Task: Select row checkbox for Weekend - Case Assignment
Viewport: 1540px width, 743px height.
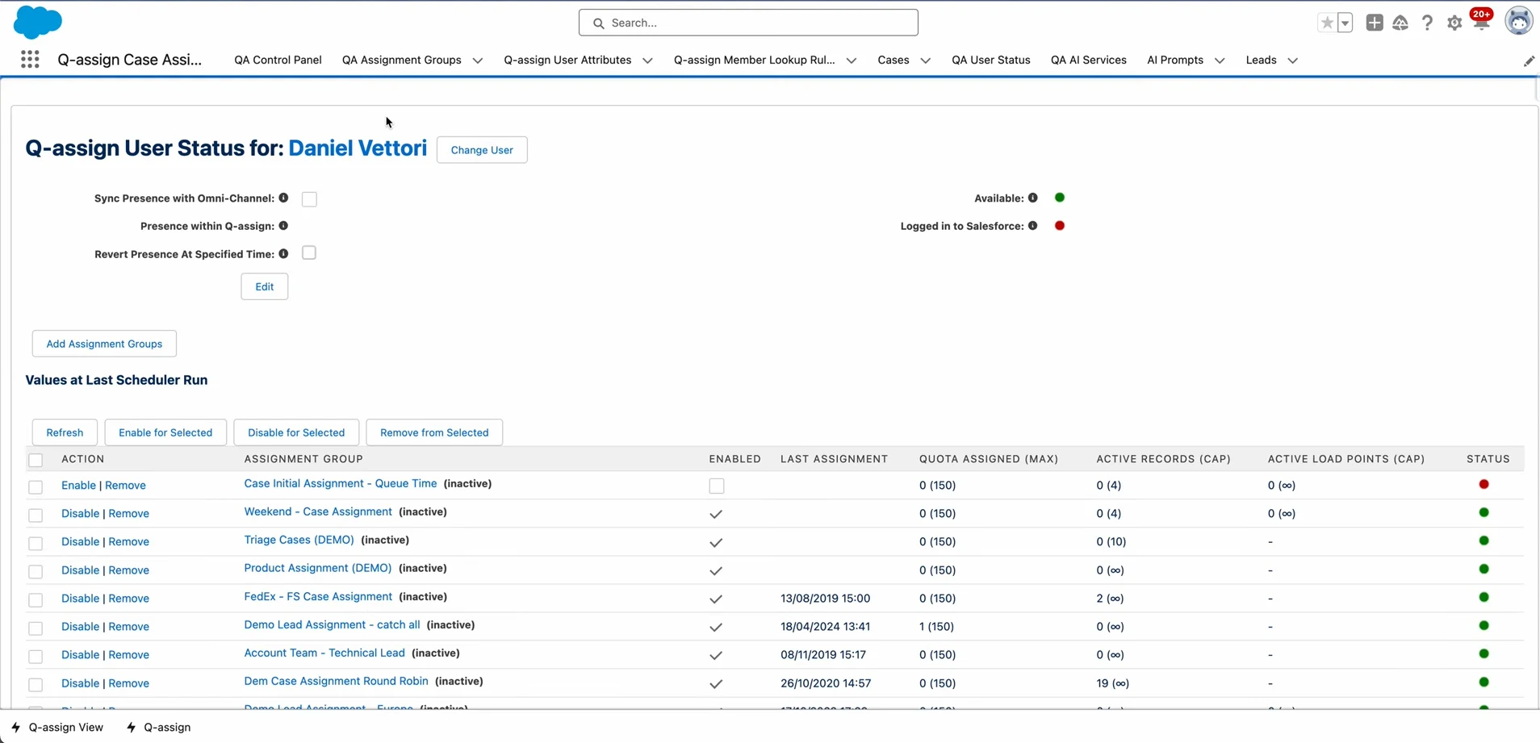Action: coord(36,515)
